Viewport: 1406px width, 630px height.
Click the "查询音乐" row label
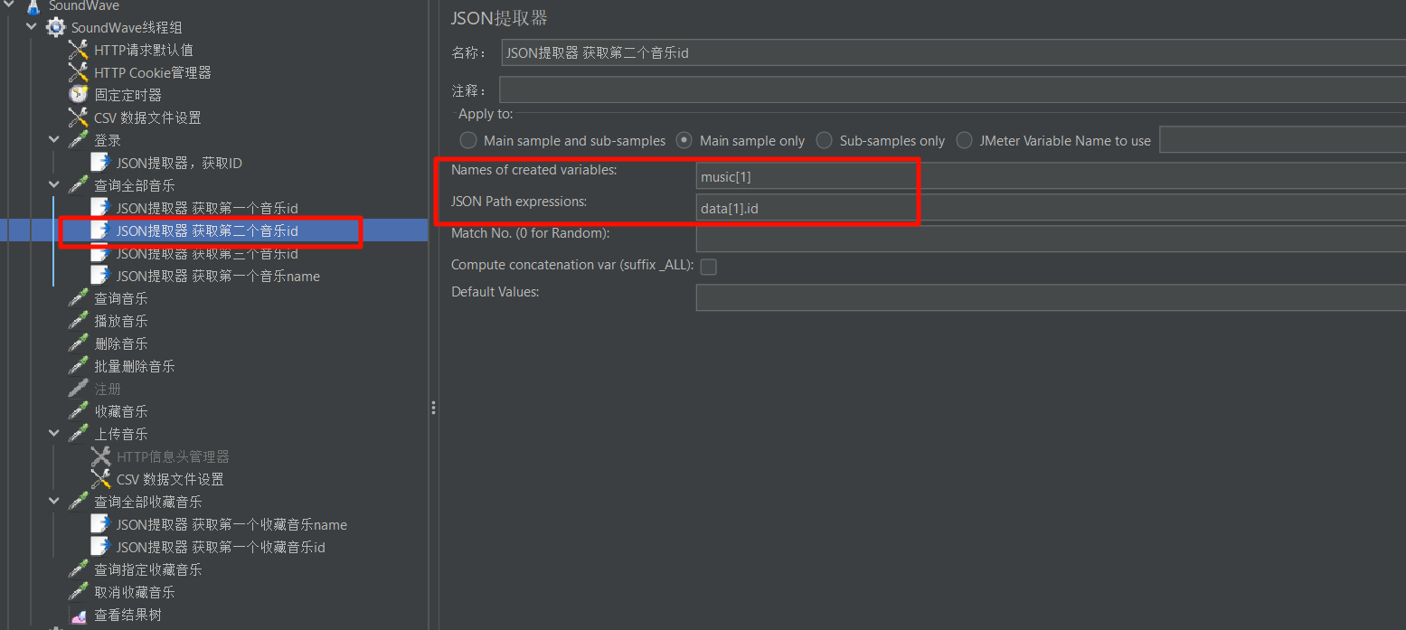tap(121, 298)
